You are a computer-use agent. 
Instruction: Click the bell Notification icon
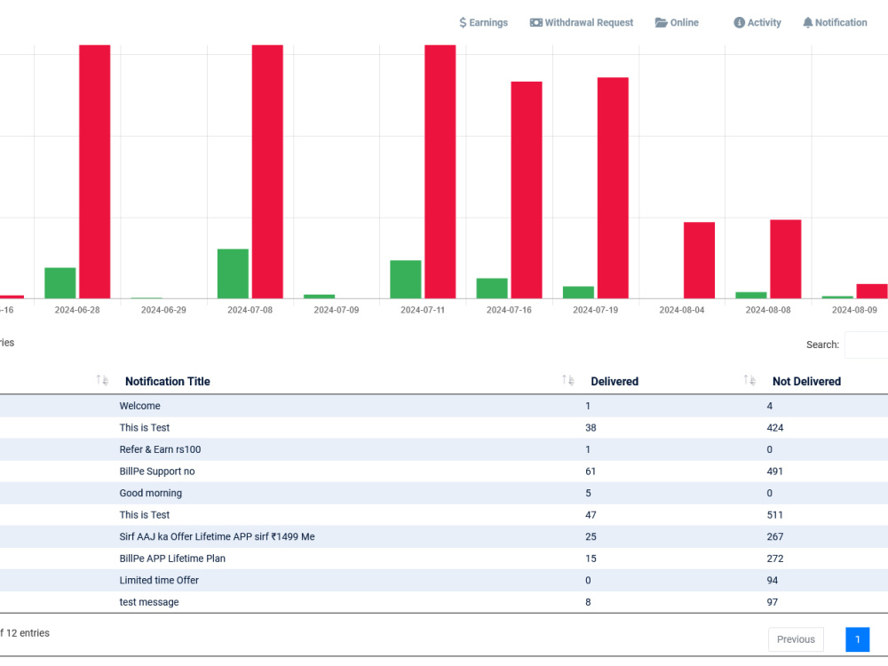(x=807, y=23)
